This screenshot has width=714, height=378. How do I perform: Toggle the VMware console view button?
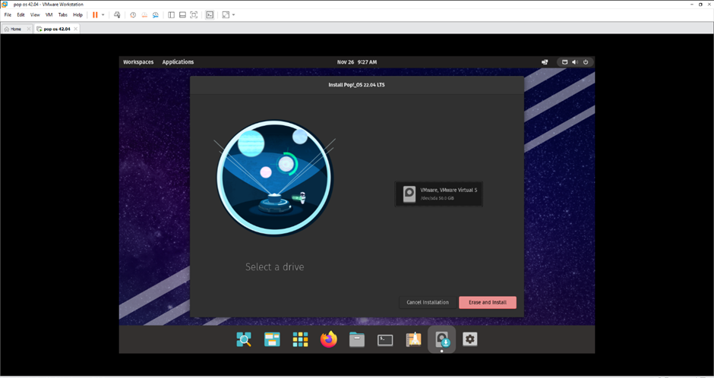pos(210,14)
